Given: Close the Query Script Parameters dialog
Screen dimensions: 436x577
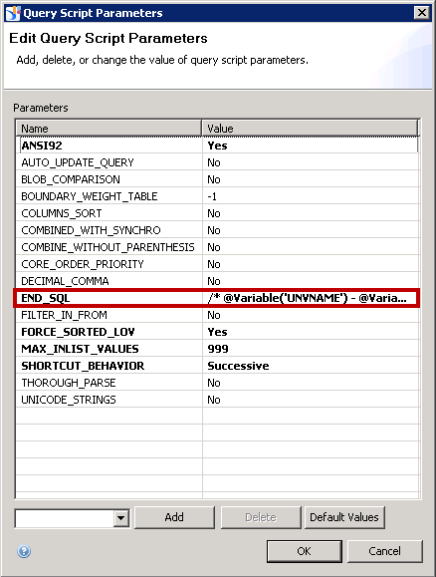Looking at the screenshot, I should click(x=422, y=13).
